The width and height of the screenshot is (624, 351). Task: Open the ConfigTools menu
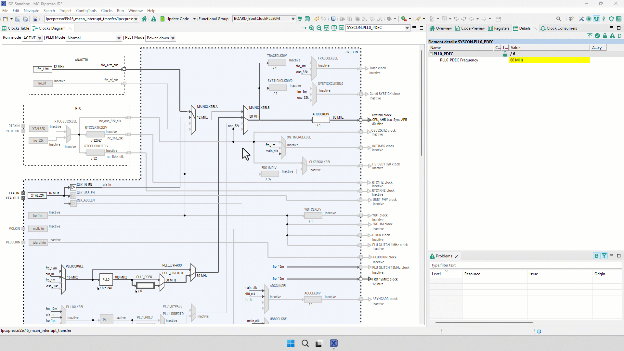tap(86, 10)
